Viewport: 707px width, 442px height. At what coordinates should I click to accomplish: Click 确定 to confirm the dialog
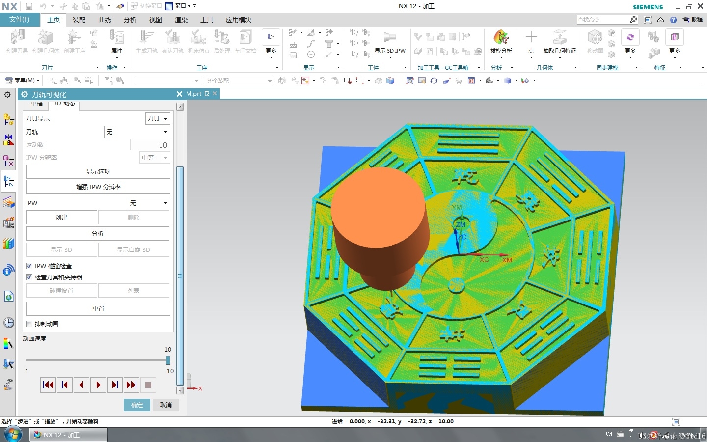pos(137,405)
